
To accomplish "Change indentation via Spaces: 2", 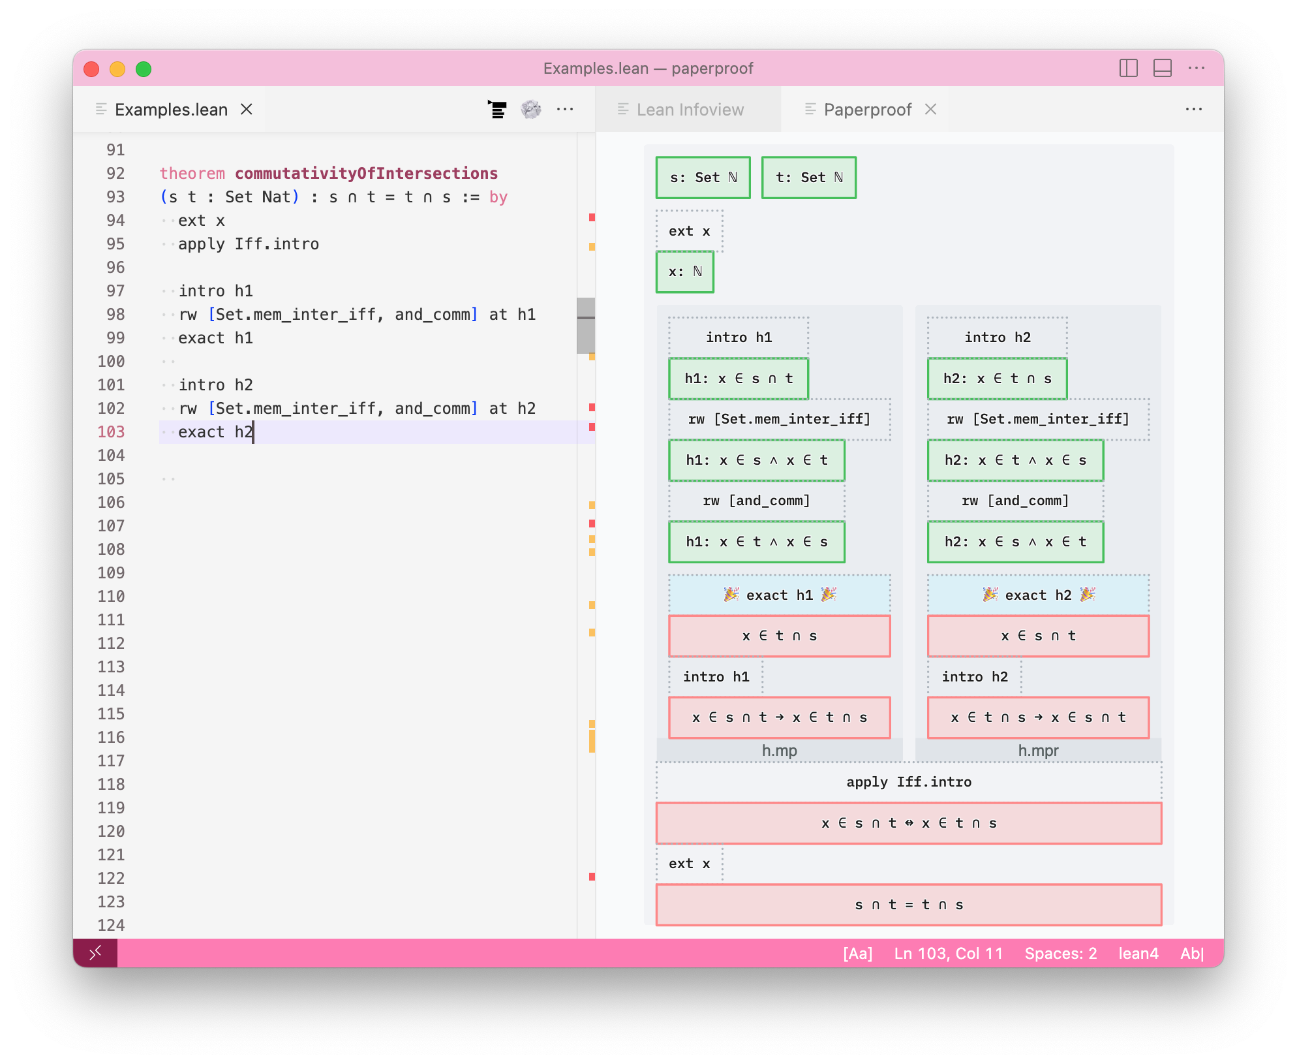I will click(x=1061, y=954).
